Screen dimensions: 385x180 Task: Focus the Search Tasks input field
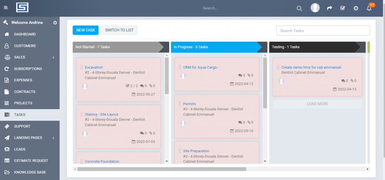(323, 31)
